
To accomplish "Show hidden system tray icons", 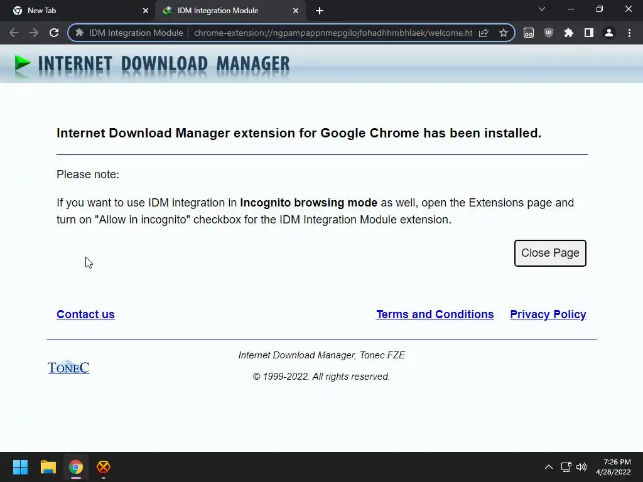I will [549, 467].
